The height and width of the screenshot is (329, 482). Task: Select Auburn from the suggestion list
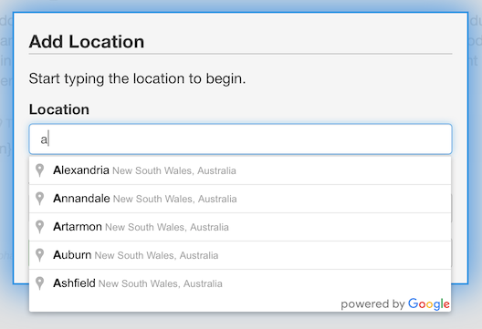click(x=240, y=255)
